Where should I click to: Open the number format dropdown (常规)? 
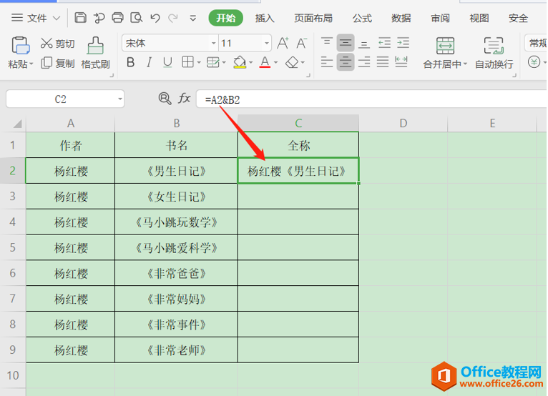click(537, 44)
